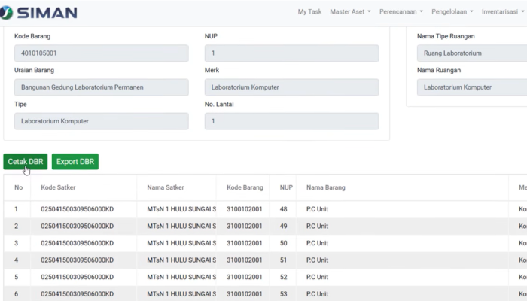Click NUP value 50
This screenshot has width=527, height=301.
283,243
